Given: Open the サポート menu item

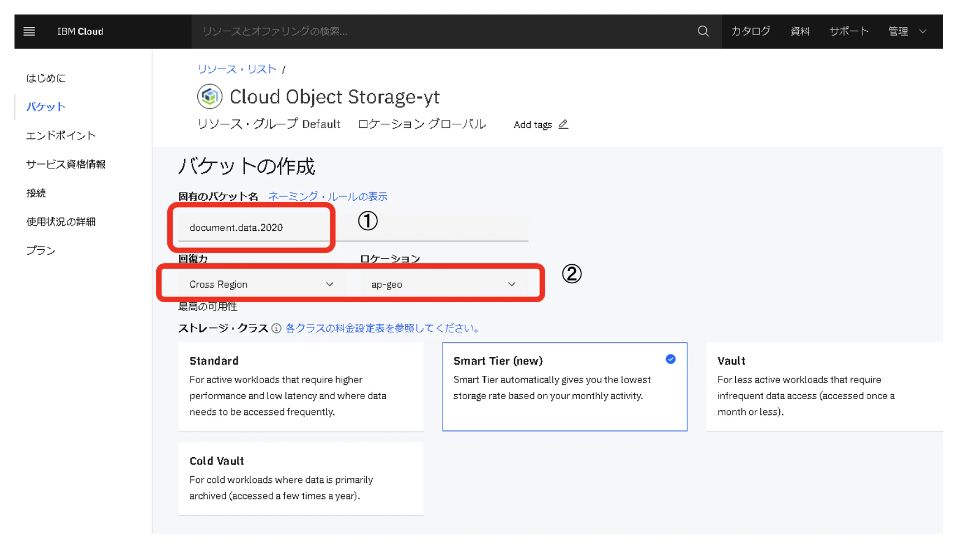Looking at the screenshot, I should tap(849, 32).
